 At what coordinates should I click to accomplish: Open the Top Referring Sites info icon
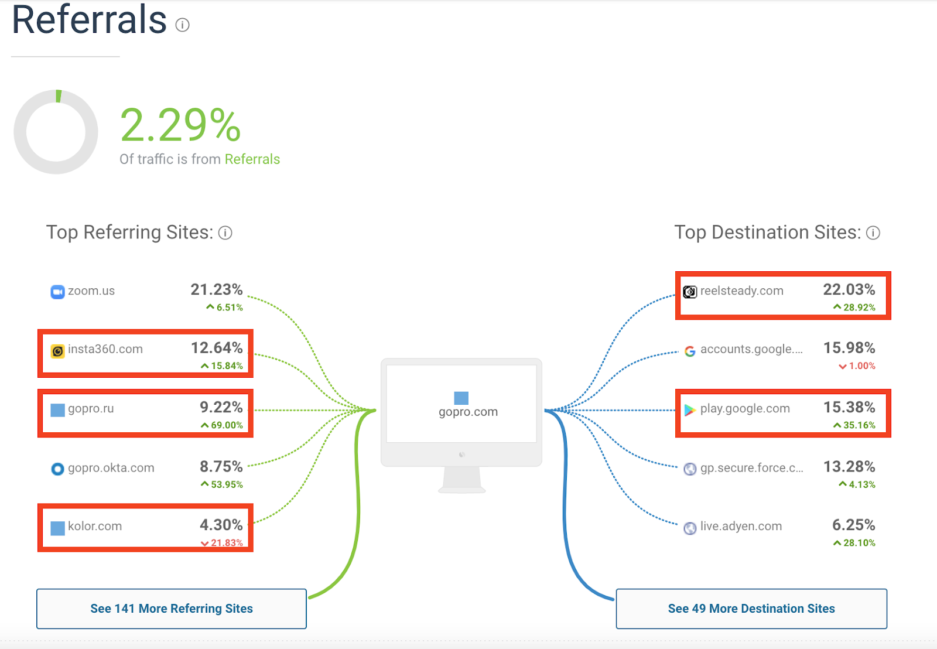(225, 233)
